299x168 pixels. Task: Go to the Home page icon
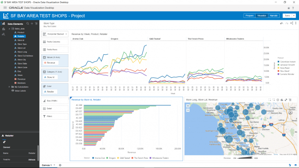[x=289, y=8]
